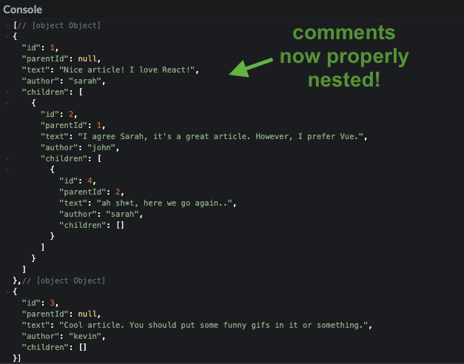
Task: Select the "Nice article! I love React!" string
Action: [x=127, y=70]
